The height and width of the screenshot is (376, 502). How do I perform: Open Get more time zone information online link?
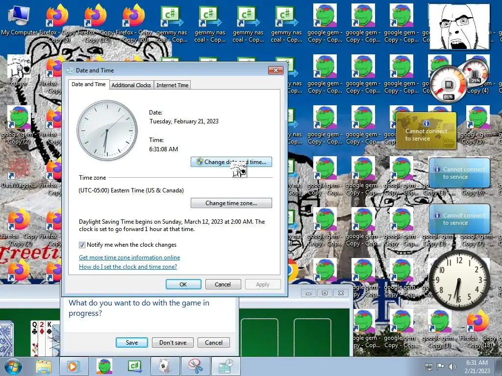129,258
